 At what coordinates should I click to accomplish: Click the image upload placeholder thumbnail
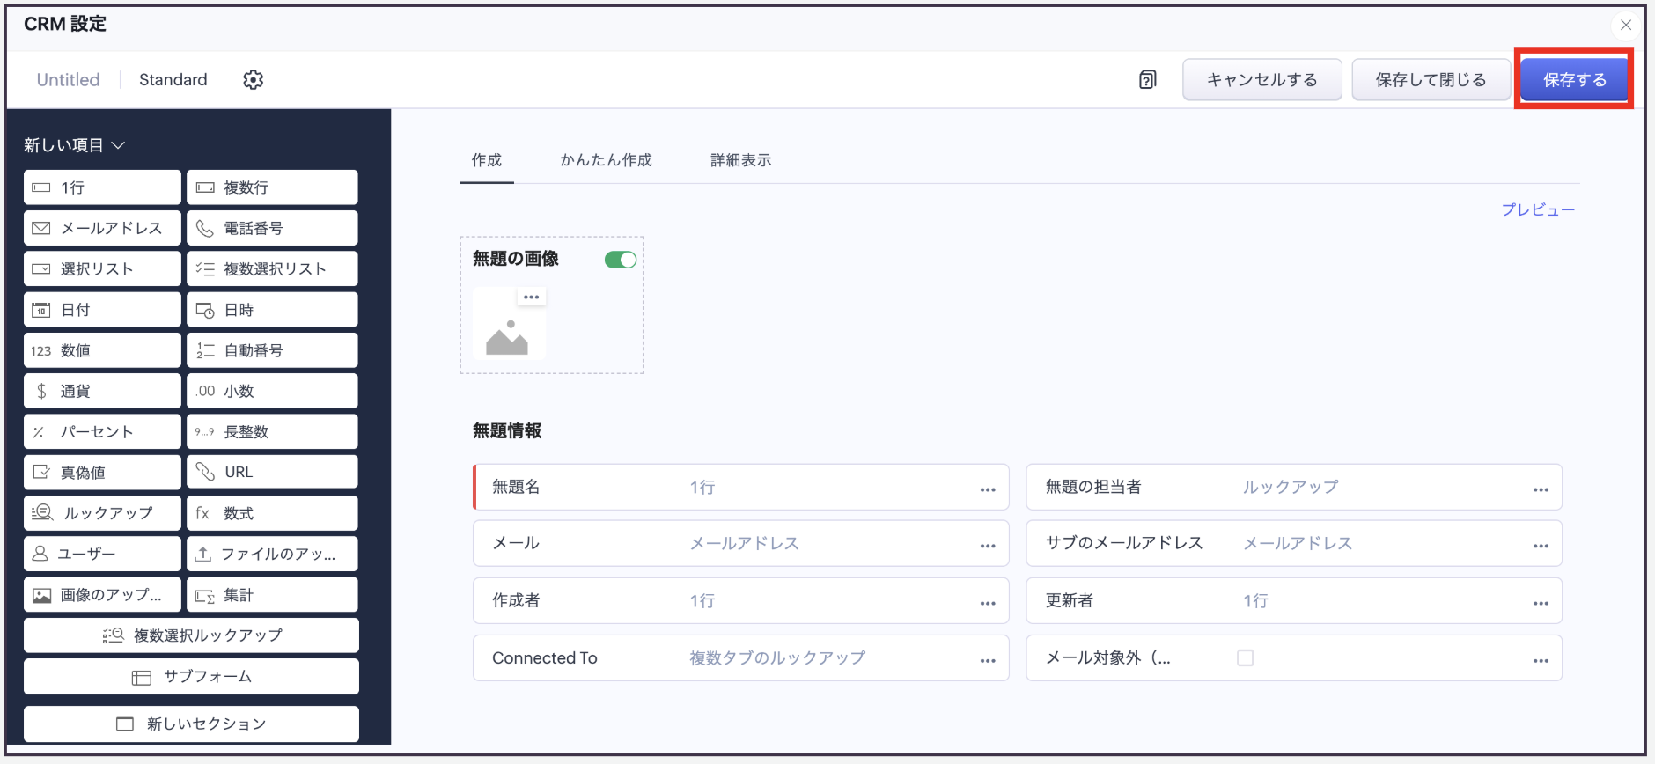(x=508, y=333)
